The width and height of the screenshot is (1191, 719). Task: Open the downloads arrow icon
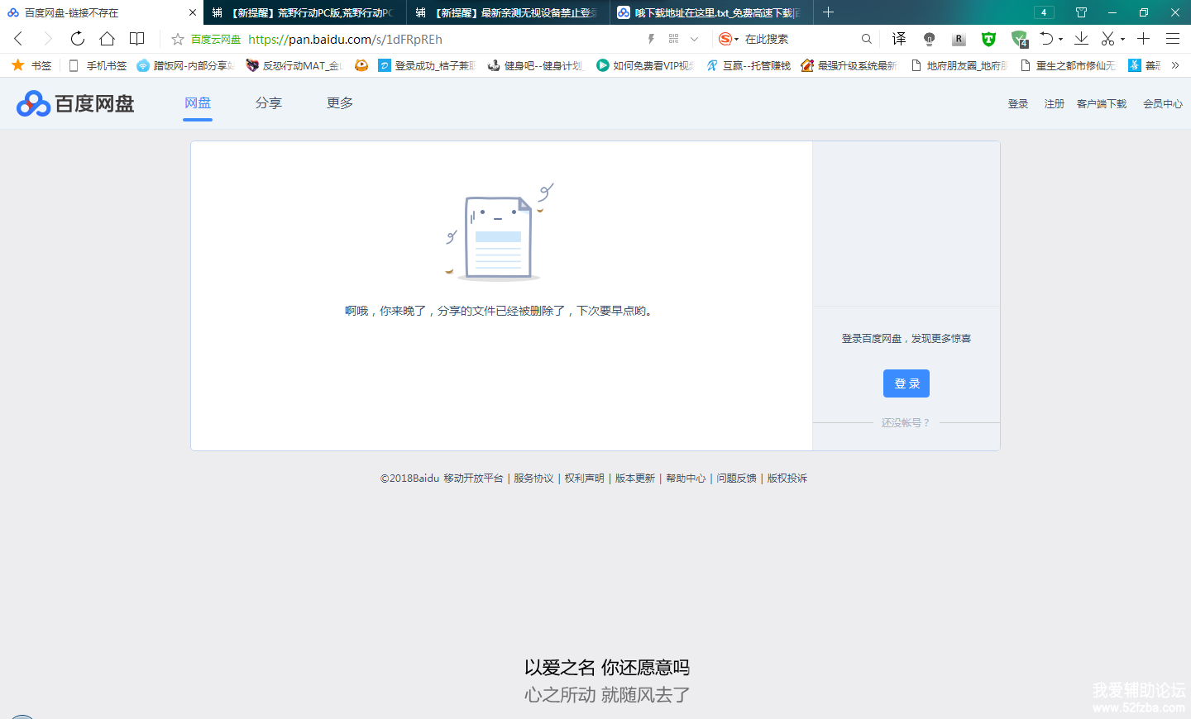1081,39
